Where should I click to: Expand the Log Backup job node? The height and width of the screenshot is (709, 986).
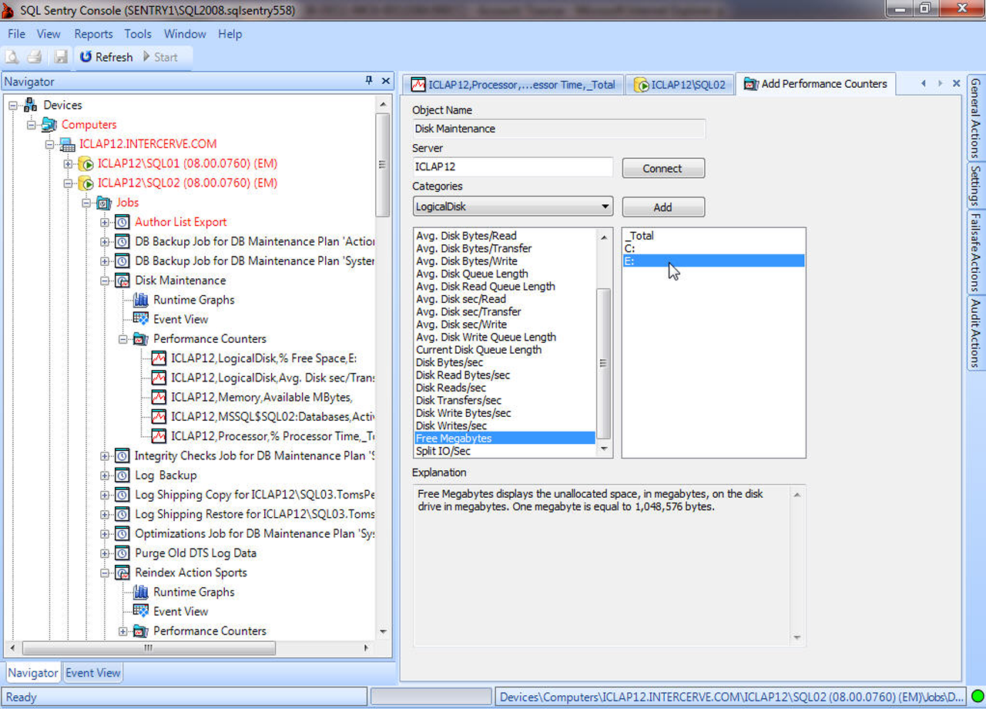click(105, 475)
